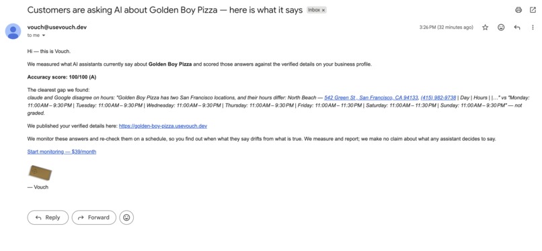This screenshot has height=251, width=542.
Task: Click the Forward button
Action: pos(94,217)
